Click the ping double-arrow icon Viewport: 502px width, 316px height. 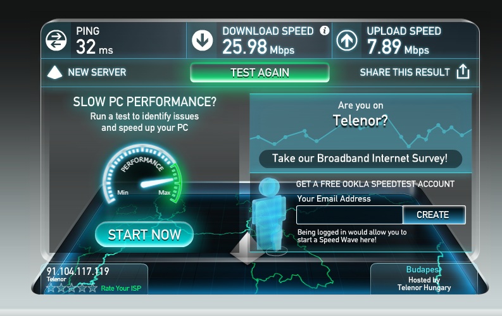click(x=56, y=40)
